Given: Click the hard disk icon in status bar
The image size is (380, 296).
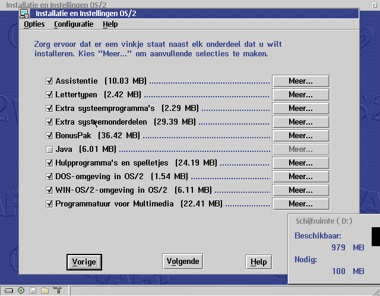Looking at the screenshot, I should [x=9, y=291].
